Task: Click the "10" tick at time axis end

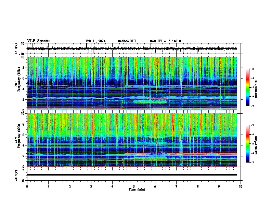Action: 241,186
